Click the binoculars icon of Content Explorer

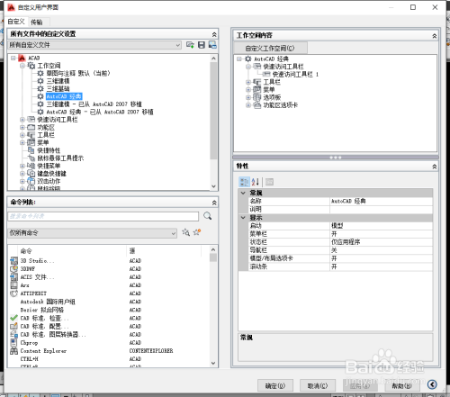click(13, 350)
